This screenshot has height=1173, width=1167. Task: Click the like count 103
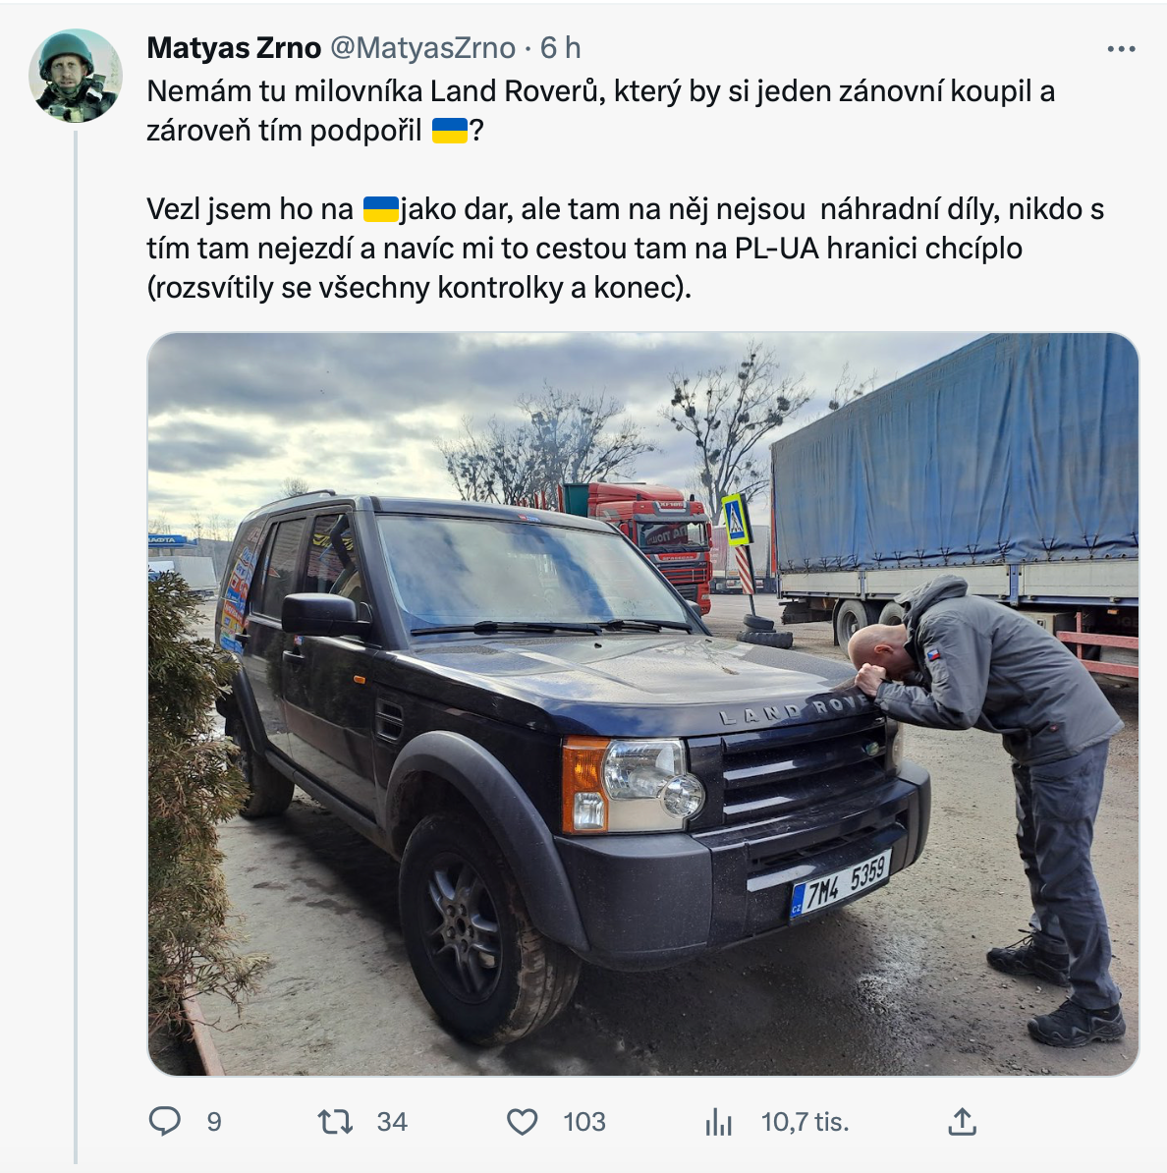point(584,1122)
